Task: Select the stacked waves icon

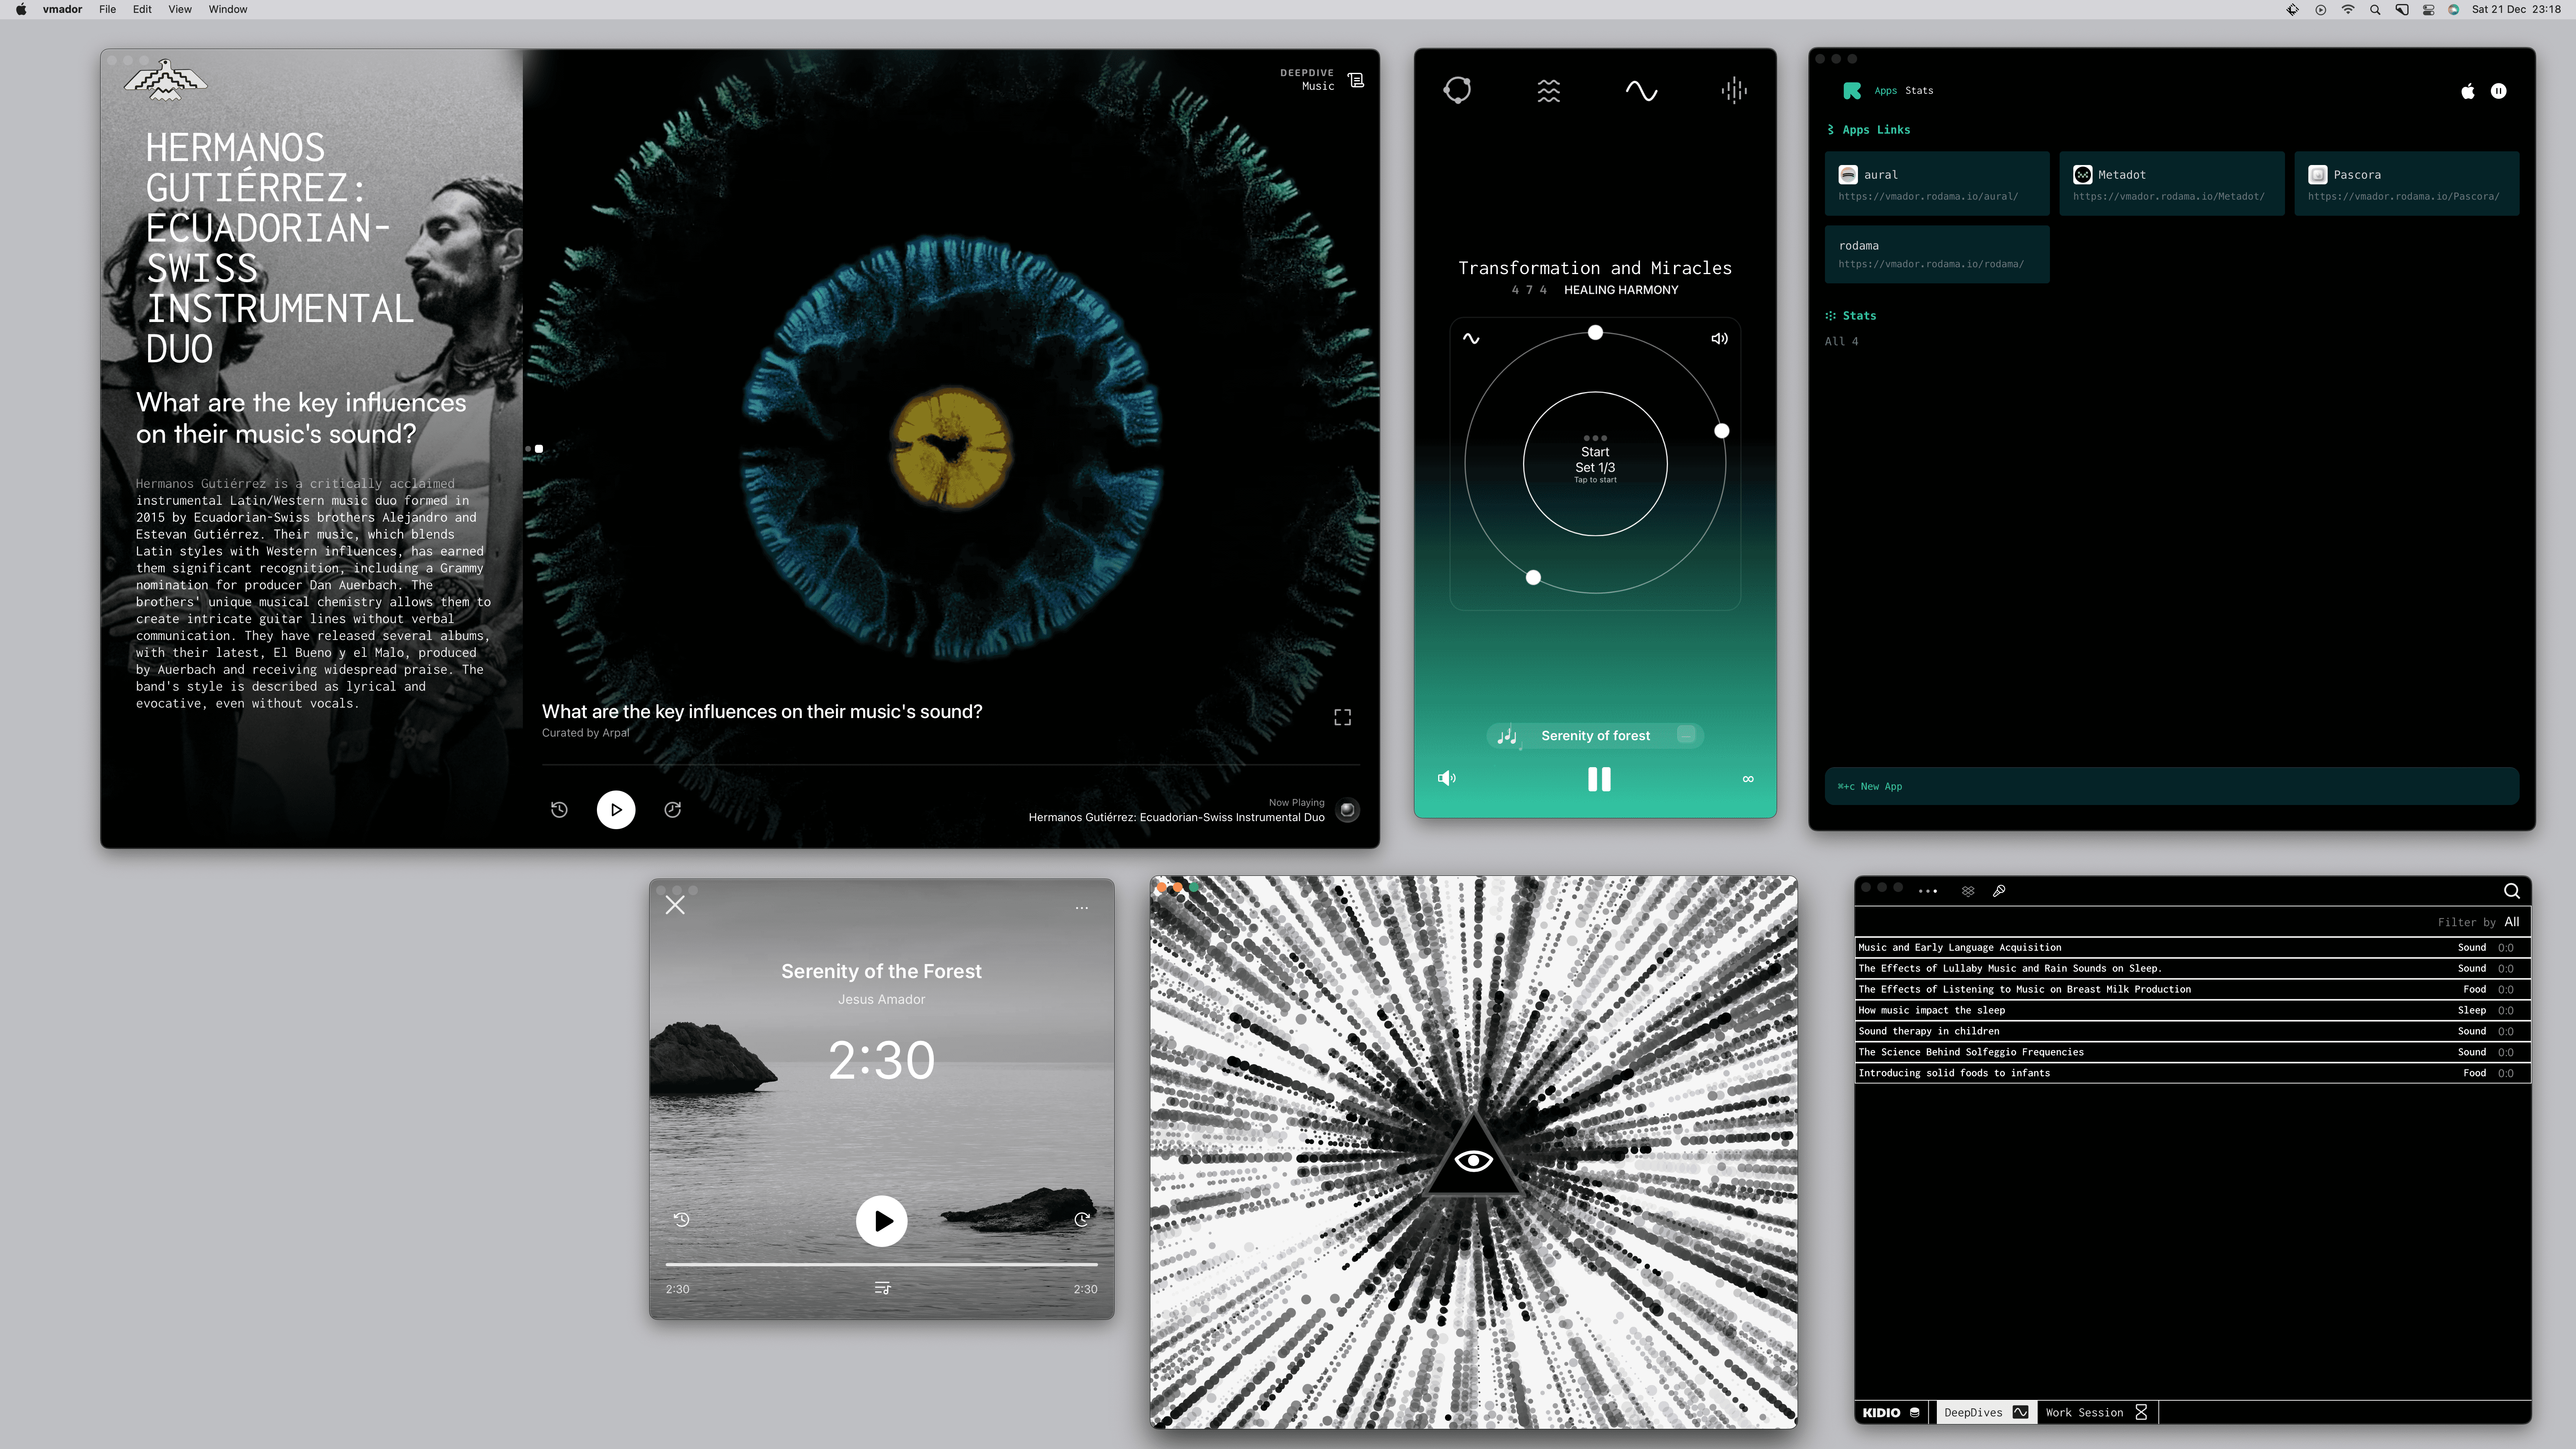Action: [1548, 91]
